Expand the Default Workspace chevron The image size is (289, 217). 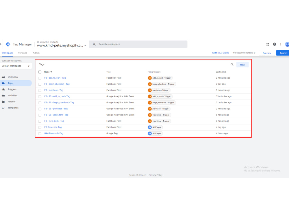point(29,66)
